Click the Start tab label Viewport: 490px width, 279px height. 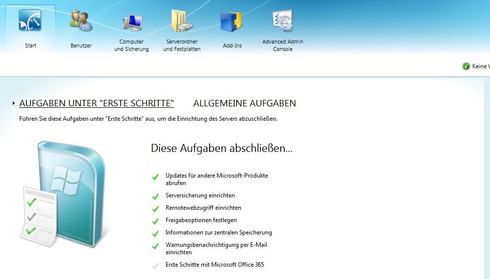point(31,46)
